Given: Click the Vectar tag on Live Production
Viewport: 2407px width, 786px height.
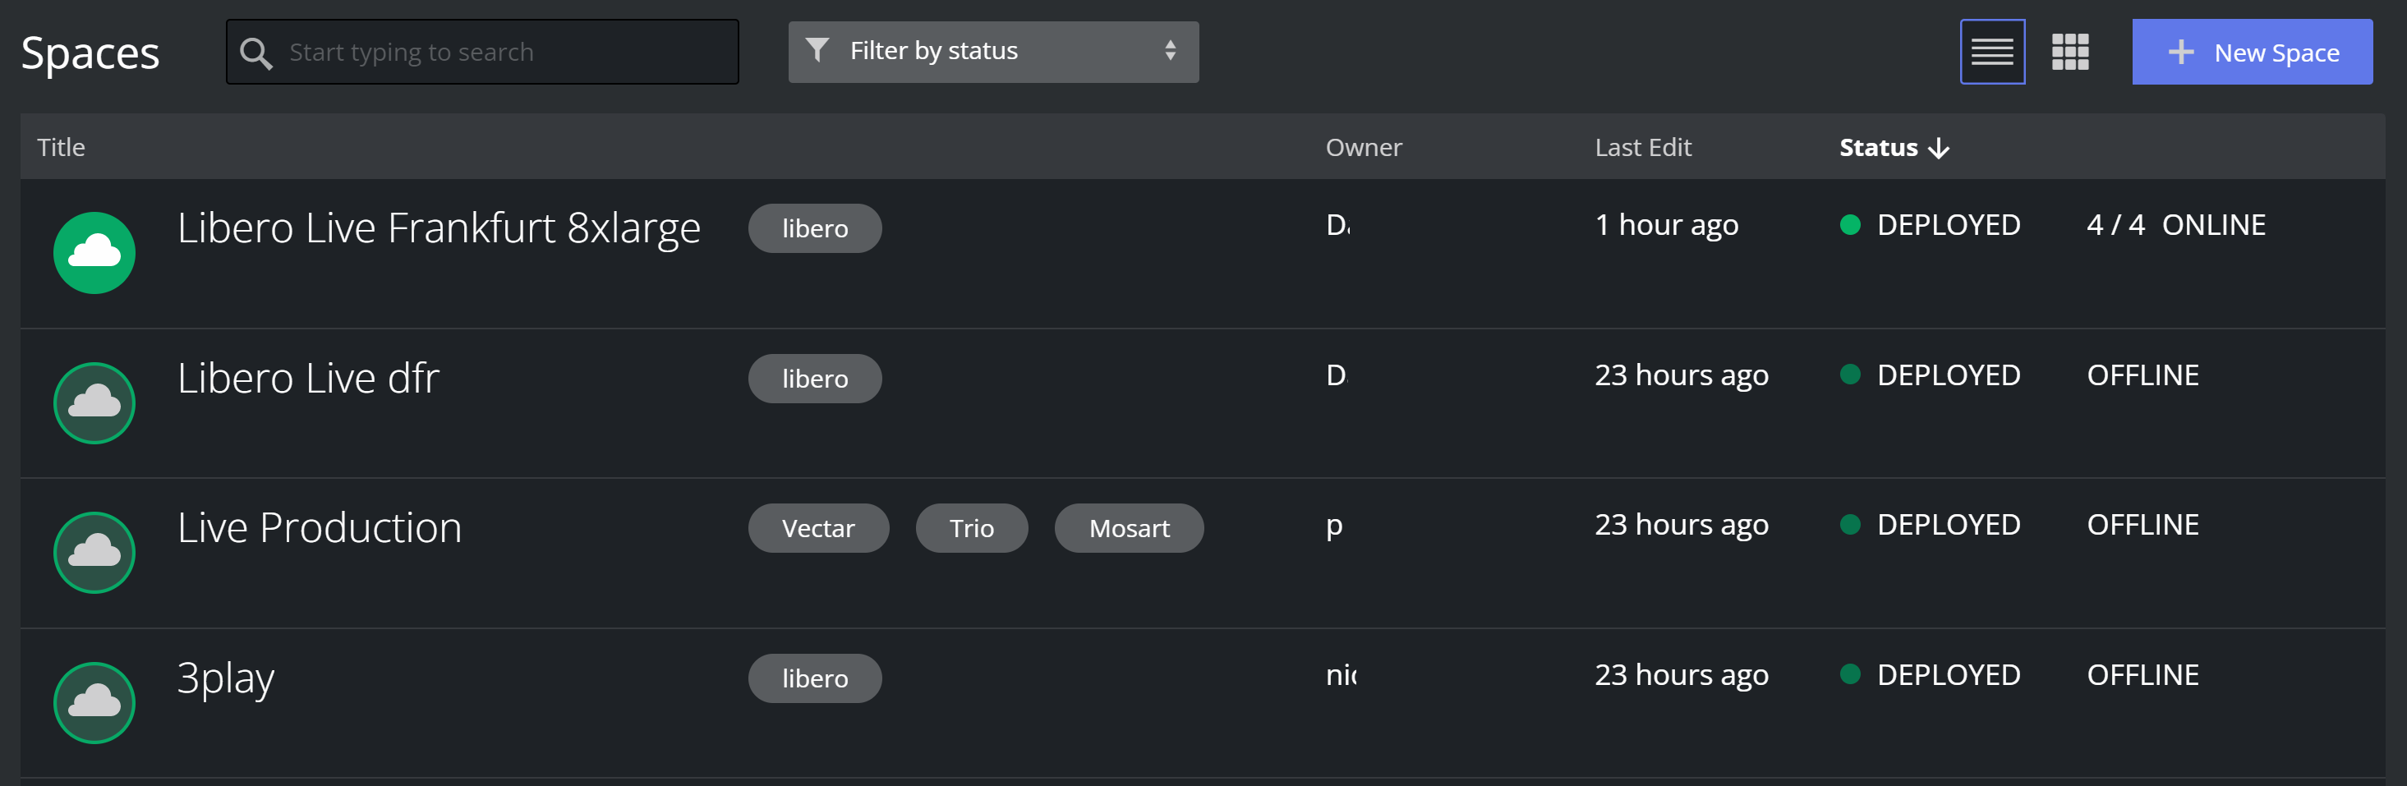Looking at the screenshot, I should [817, 528].
